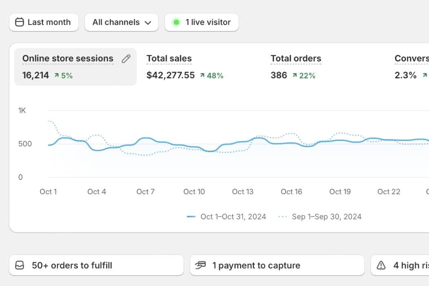Open 1 payment to capture
Viewport: 429px width, 286px height.
277,266
